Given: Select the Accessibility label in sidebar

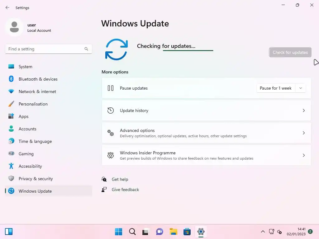Looking at the screenshot, I should tap(30, 166).
